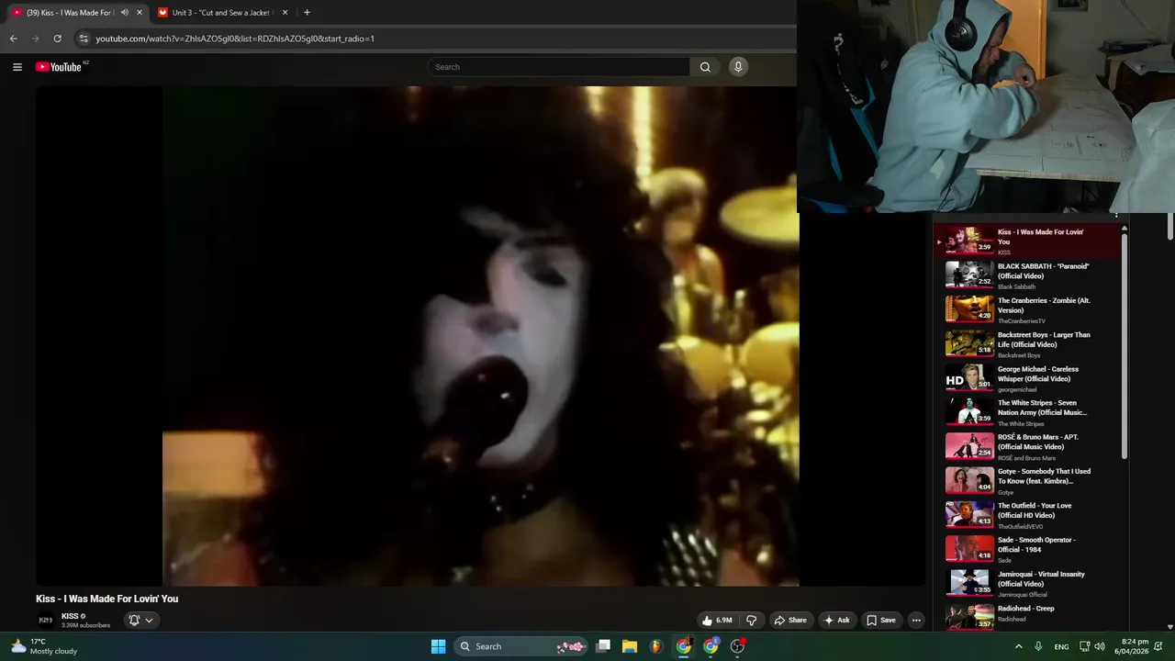Open FL Studio from the taskbar
Image resolution: width=1175 pixels, height=661 pixels.
656,646
